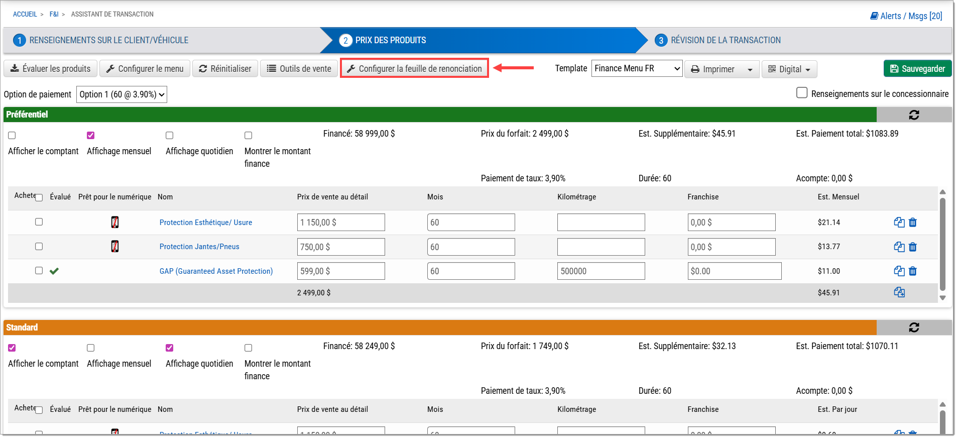This screenshot has width=957, height=438.
Task: Delete the GAP product row
Action: tap(913, 271)
